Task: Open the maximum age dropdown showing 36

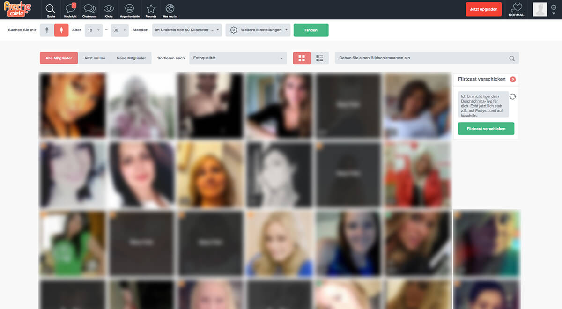Action: click(119, 30)
